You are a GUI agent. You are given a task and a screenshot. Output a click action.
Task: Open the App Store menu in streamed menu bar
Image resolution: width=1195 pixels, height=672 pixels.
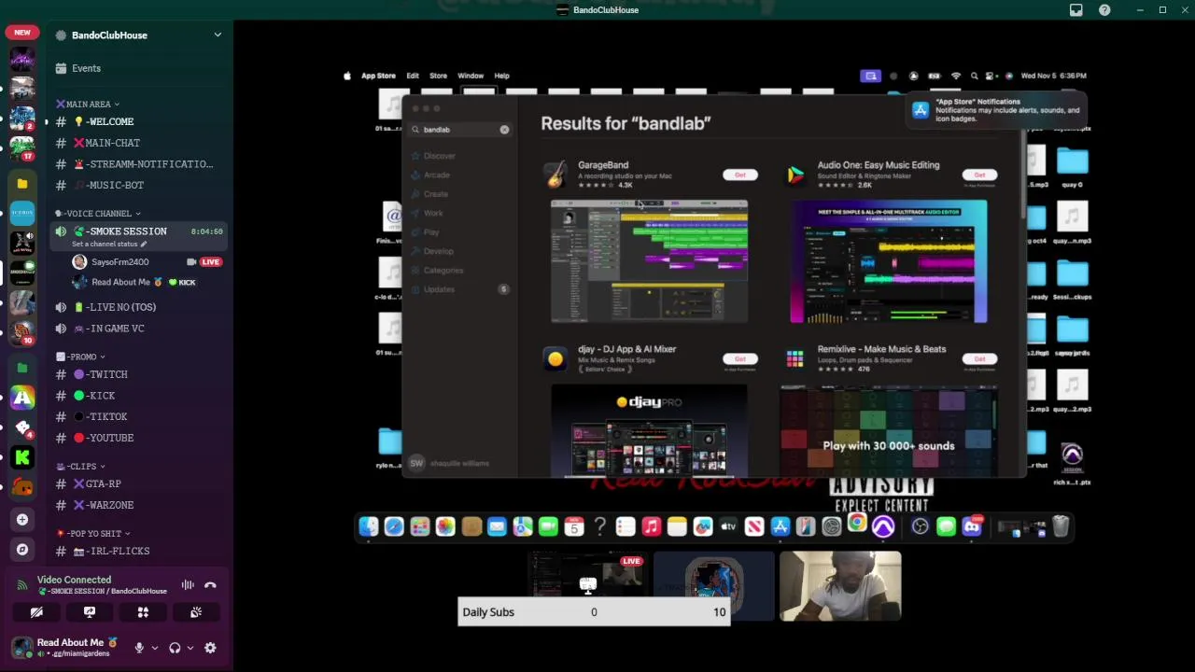(378, 76)
